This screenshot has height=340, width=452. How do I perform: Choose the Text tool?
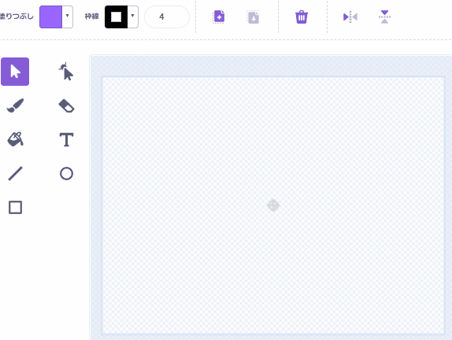[x=66, y=140]
